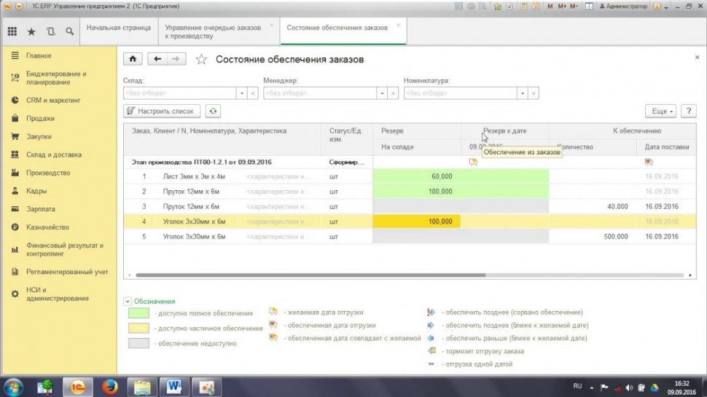Image resolution: width=707 pixels, height=397 pixels.
Task: Click the home button icon
Action: (133, 59)
